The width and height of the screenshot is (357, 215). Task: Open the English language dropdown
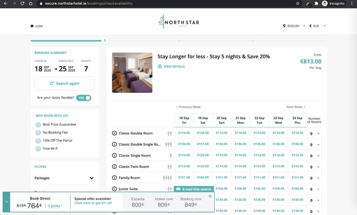(x=293, y=26)
